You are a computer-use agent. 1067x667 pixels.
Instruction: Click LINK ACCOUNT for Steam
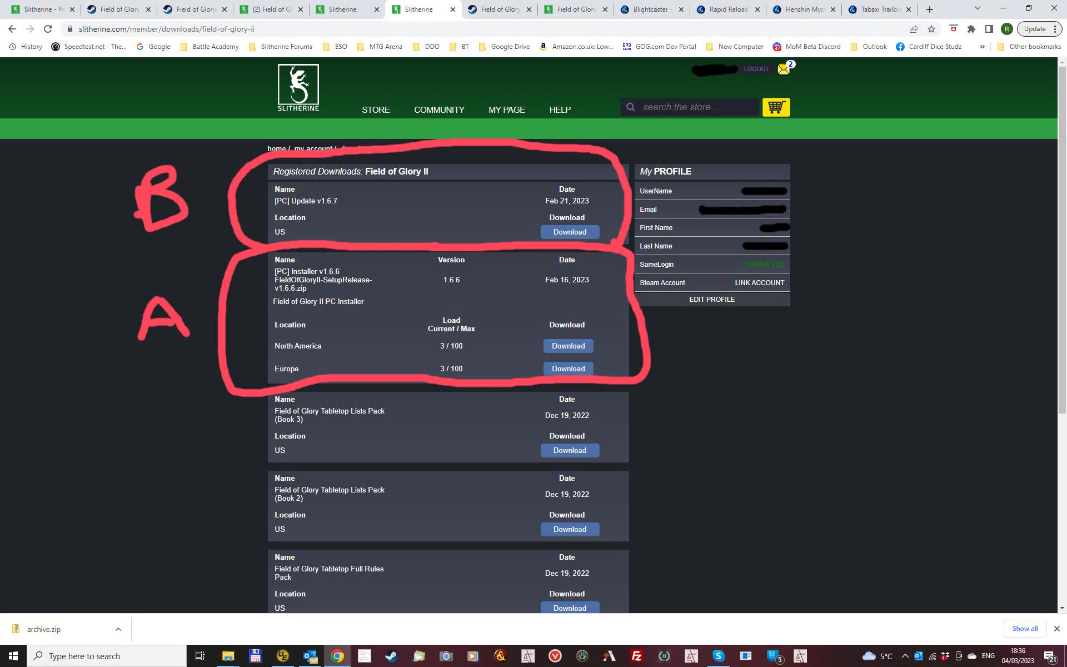(x=759, y=283)
